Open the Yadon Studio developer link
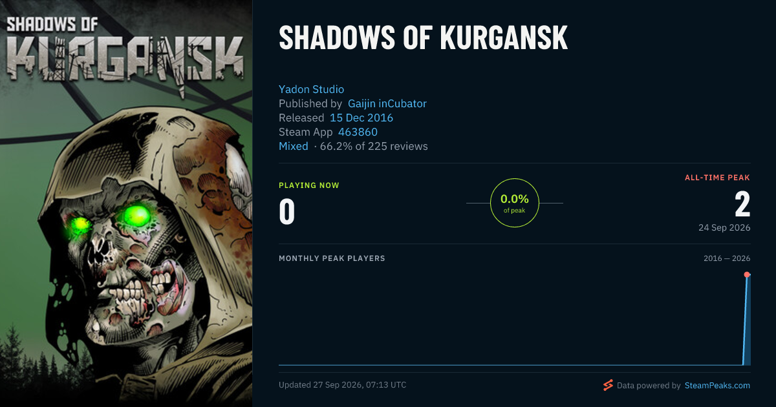The width and height of the screenshot is (776, 407). point(311,89)
